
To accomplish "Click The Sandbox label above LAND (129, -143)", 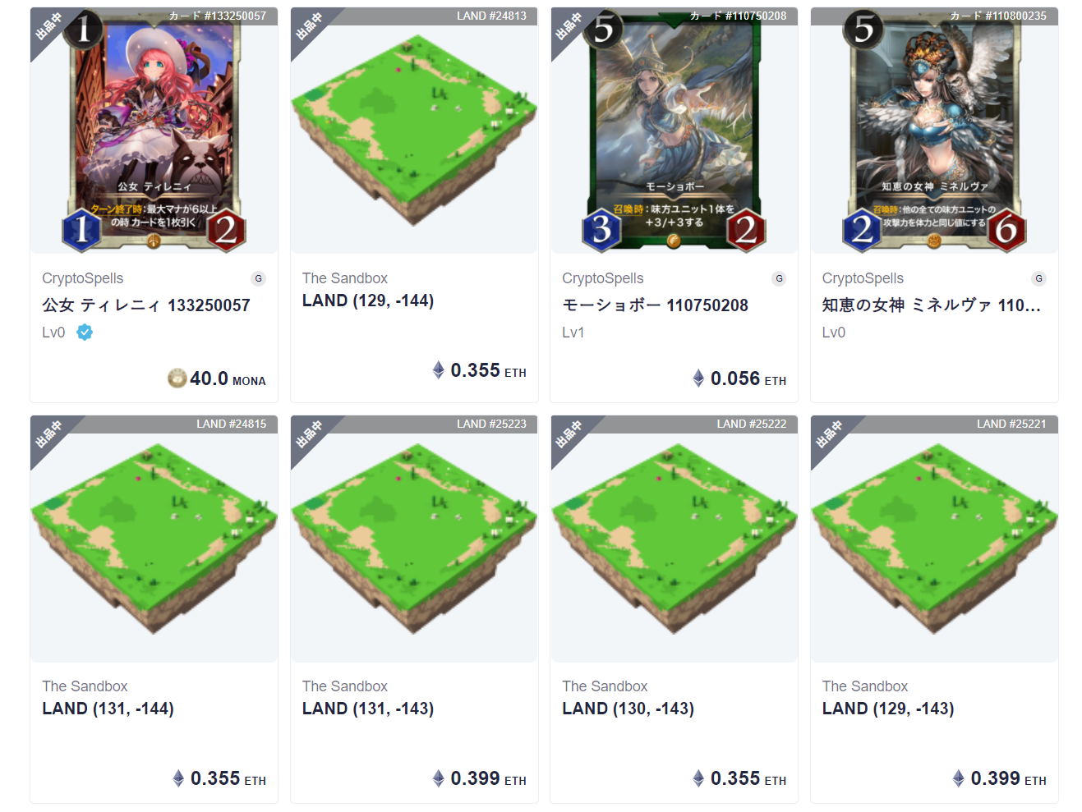I will point(865,686).
